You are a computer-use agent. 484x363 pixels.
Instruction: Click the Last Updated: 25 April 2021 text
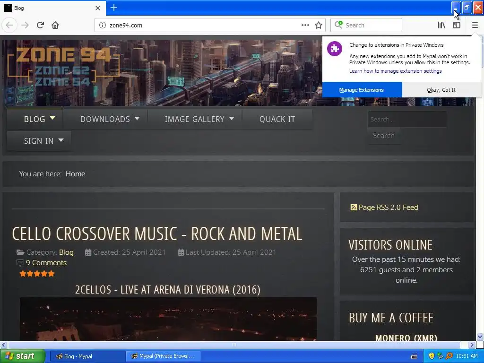tap(231, 252)
